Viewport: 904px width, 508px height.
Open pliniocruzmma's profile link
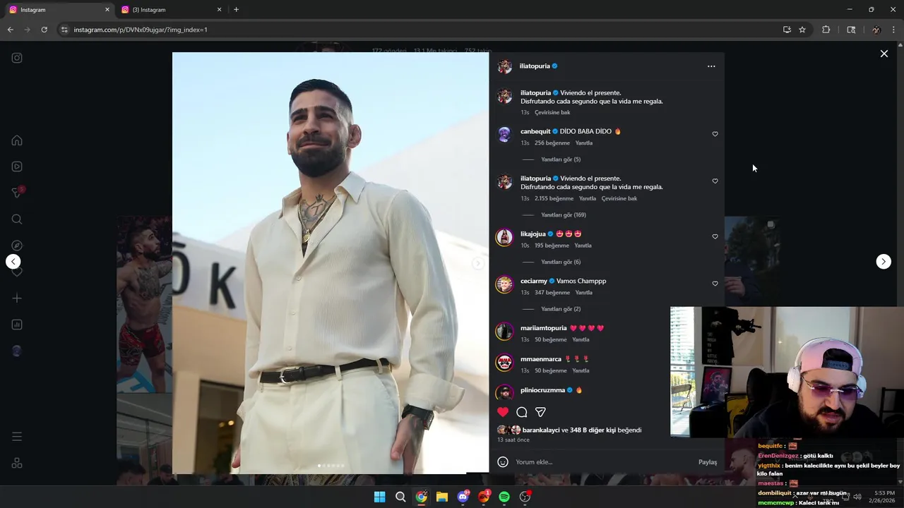click(x=542, y=390)
